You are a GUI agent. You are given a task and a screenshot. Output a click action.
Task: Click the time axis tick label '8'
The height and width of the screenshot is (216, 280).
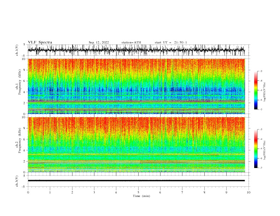(x=204, y=192)
